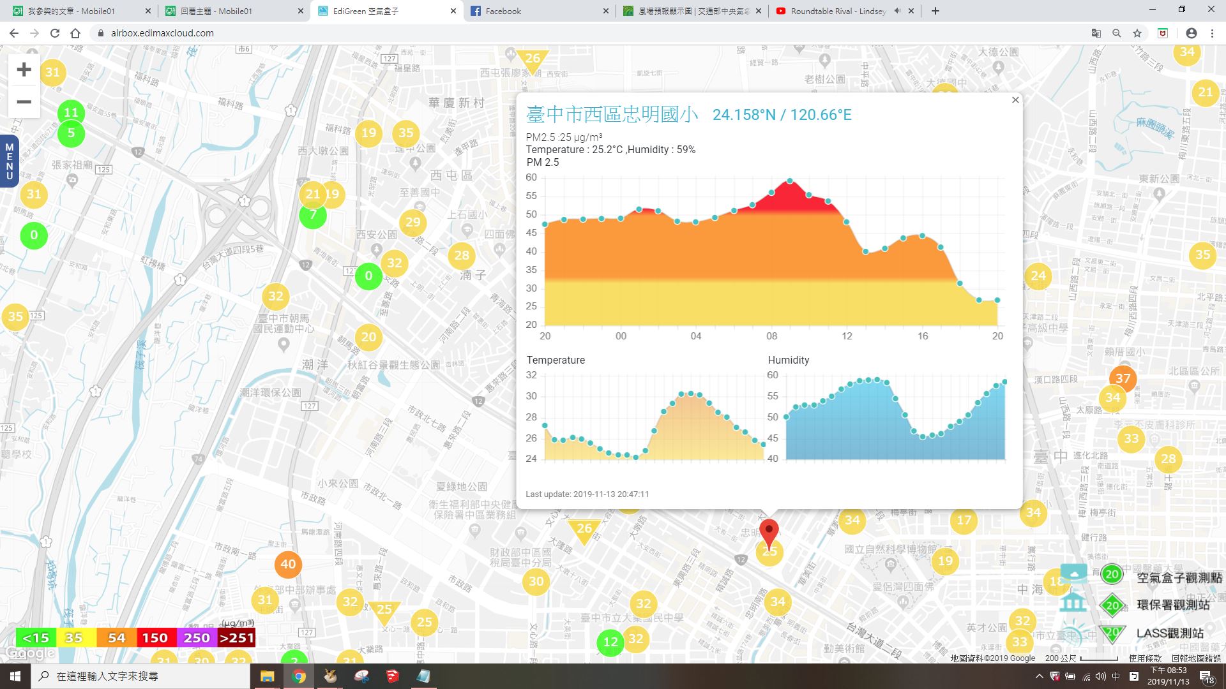Switch to Roundtable Rival YouTube tab
The height and width of the screenshot is (689, 1226).
[838, 11]
